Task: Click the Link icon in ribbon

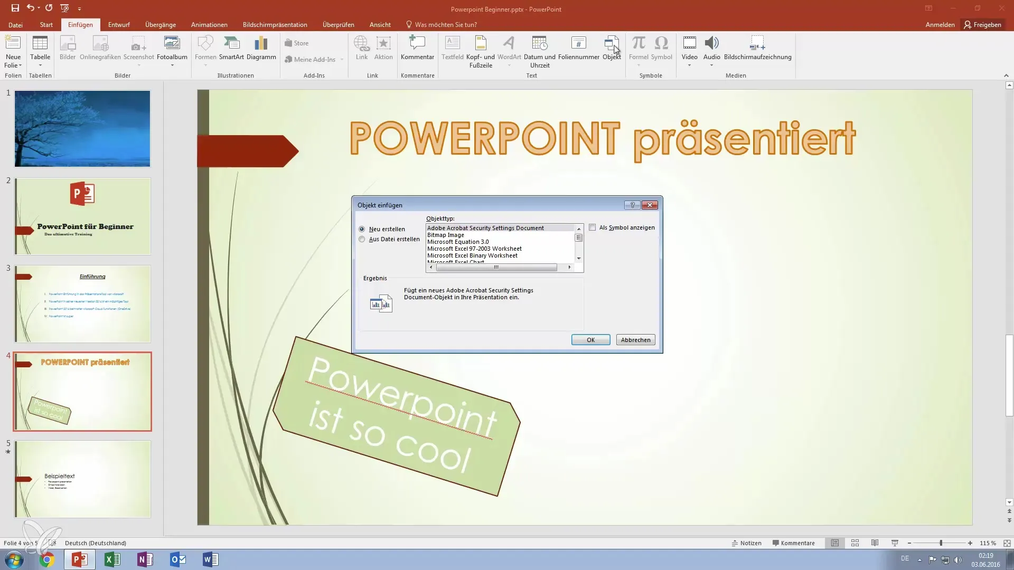Action: [x=362, y=47]
